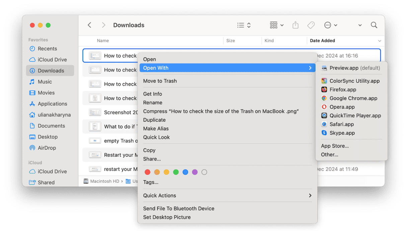This screenshot has width=407, height=234.
Task: Click the Tags icon in the toolbar
Action: click(x=311, y=25)
